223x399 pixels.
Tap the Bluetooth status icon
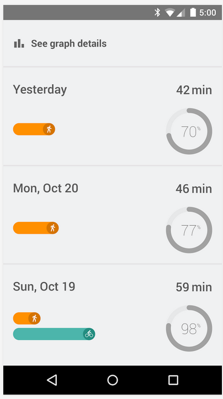[157, 12]
